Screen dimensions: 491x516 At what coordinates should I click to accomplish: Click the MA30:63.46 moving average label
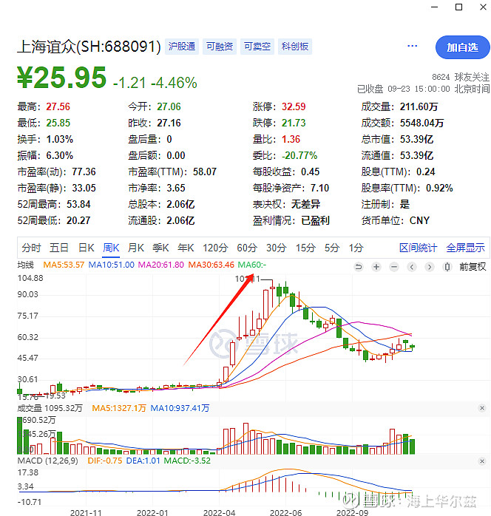point(211,265)
